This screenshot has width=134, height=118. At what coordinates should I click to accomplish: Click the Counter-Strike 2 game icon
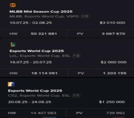pyautogui.click(x=11, y=84)
